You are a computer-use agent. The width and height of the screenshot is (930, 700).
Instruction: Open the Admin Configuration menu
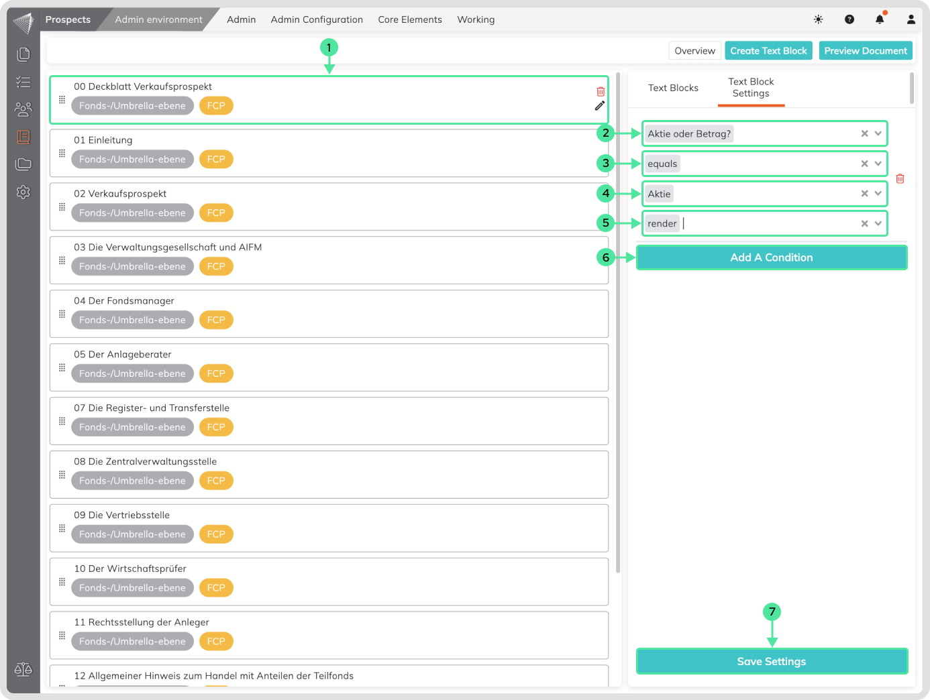[317, 19]
